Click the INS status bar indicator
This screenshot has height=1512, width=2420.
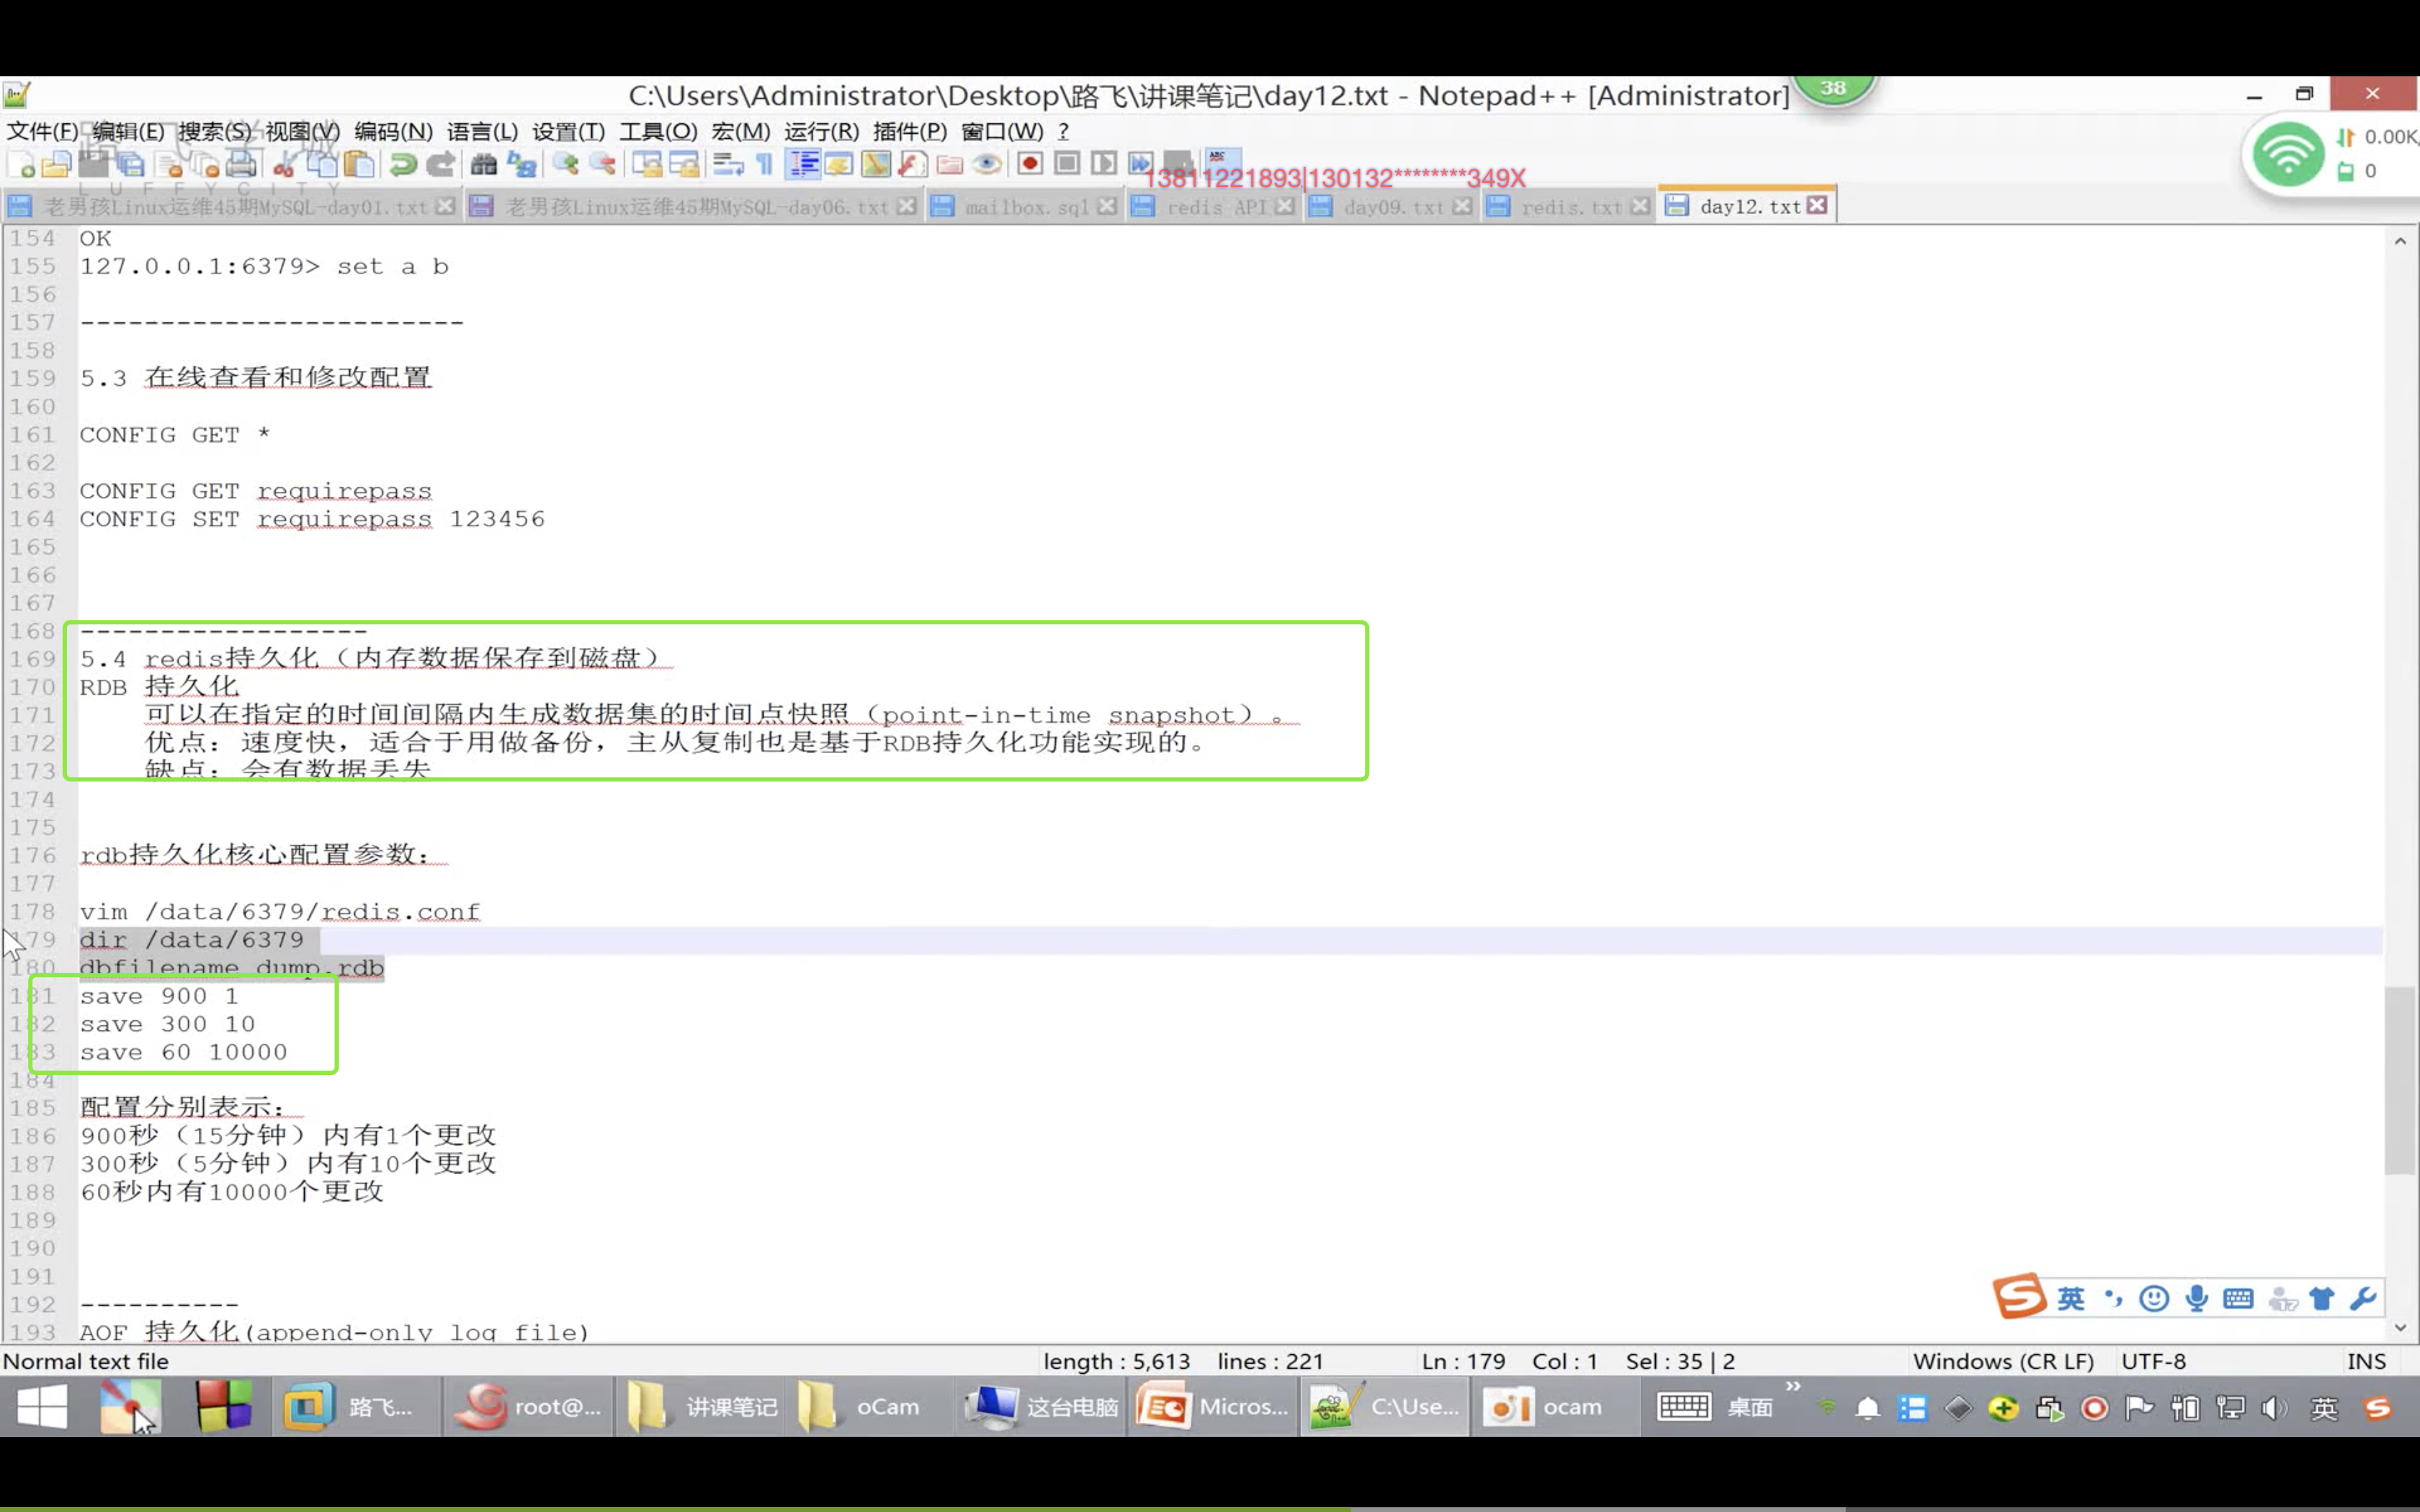(x=2366, y=1361)
